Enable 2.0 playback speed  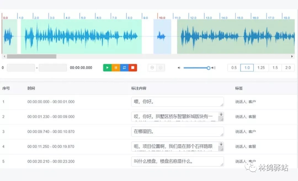[288, 68]
